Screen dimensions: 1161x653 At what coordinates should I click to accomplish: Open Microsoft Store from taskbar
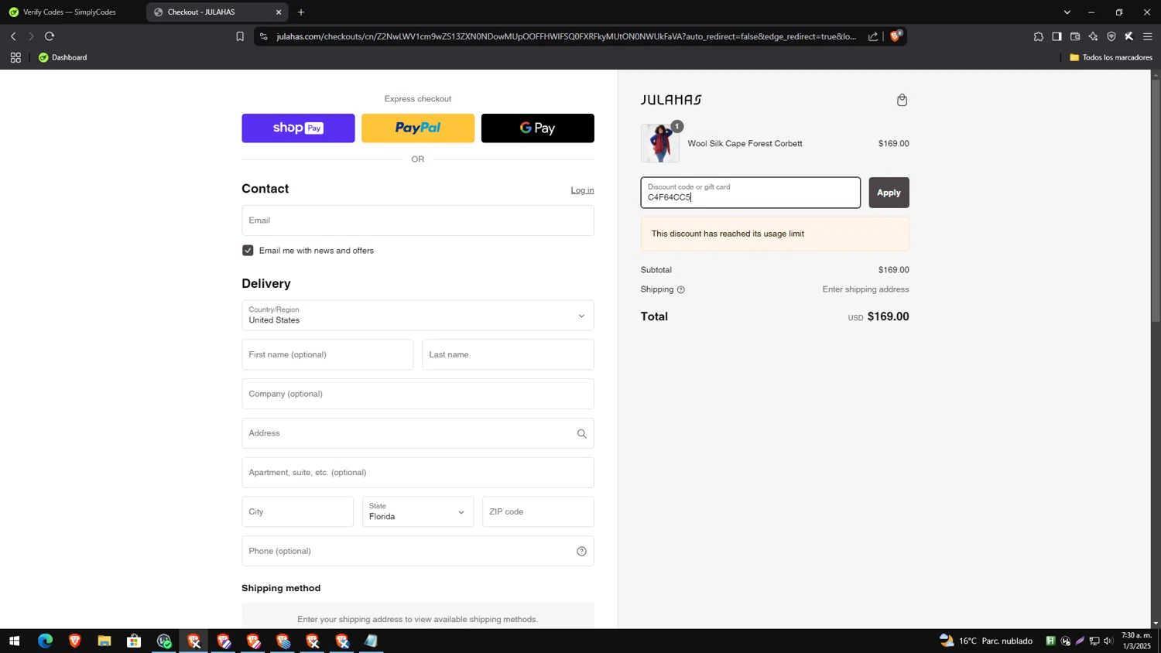[134, 641]
